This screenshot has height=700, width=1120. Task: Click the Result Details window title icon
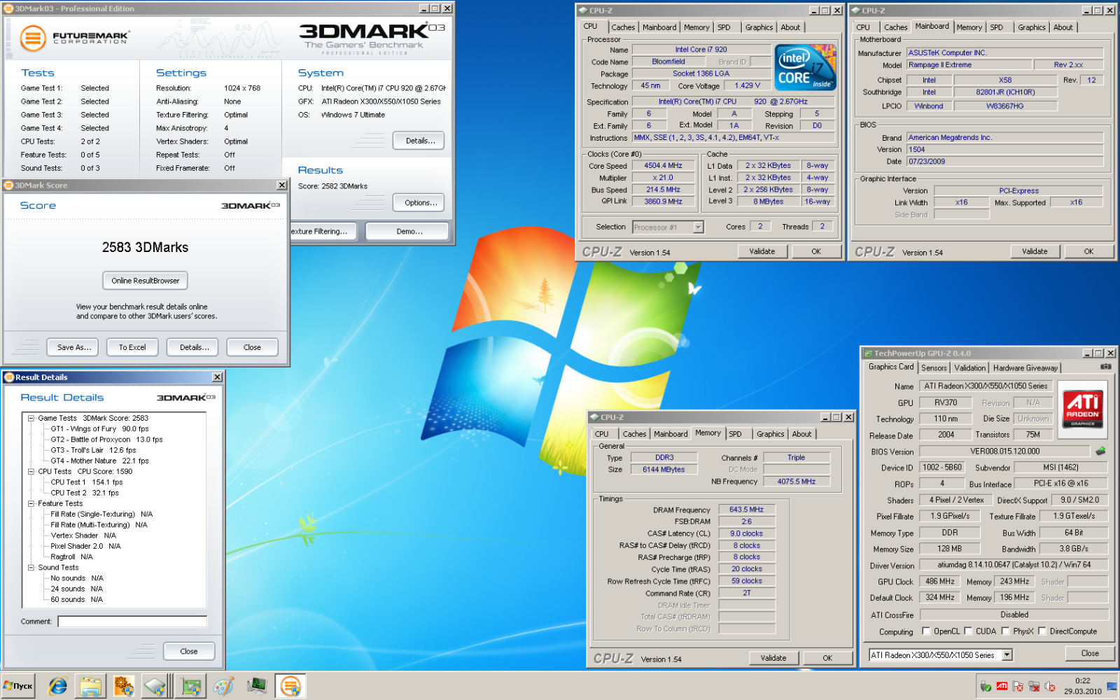9,377
